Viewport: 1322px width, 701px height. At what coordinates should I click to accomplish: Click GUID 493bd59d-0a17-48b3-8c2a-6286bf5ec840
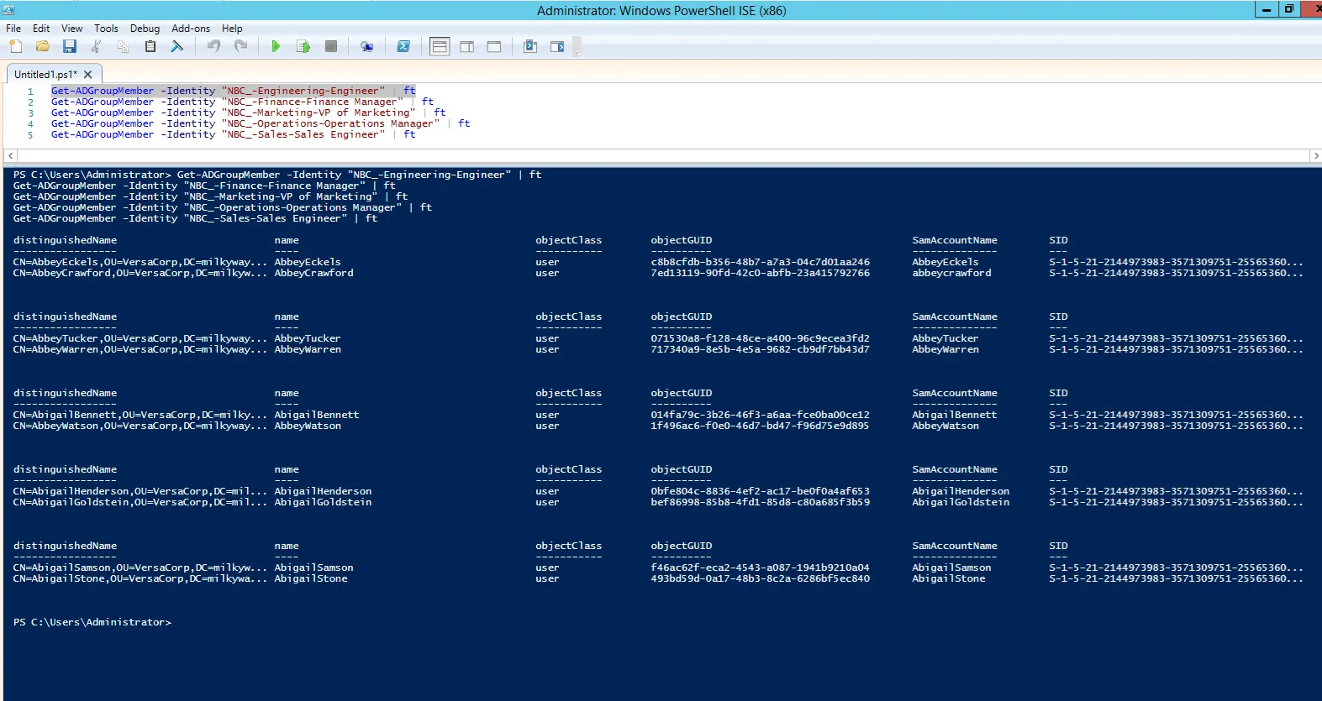click(x=760, y=578)
